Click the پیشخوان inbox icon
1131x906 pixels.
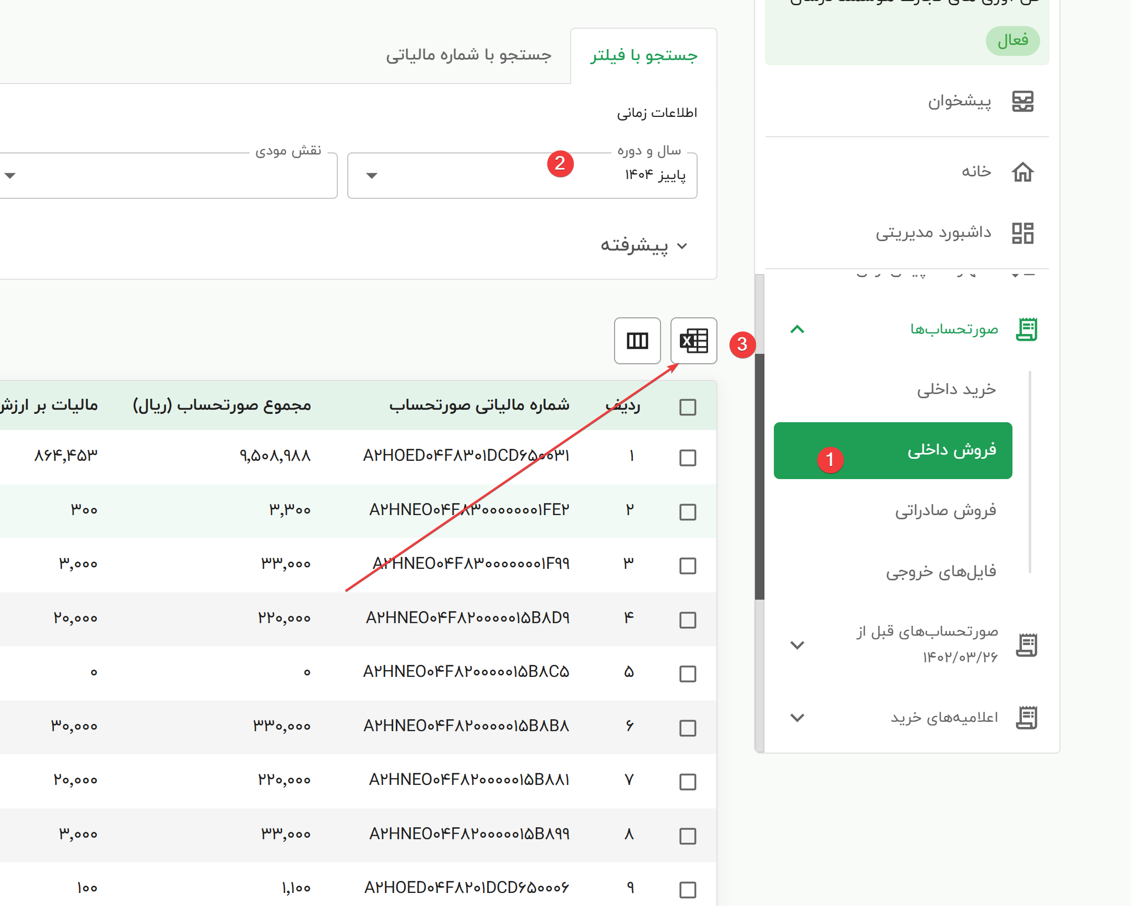pos(1022,101)
